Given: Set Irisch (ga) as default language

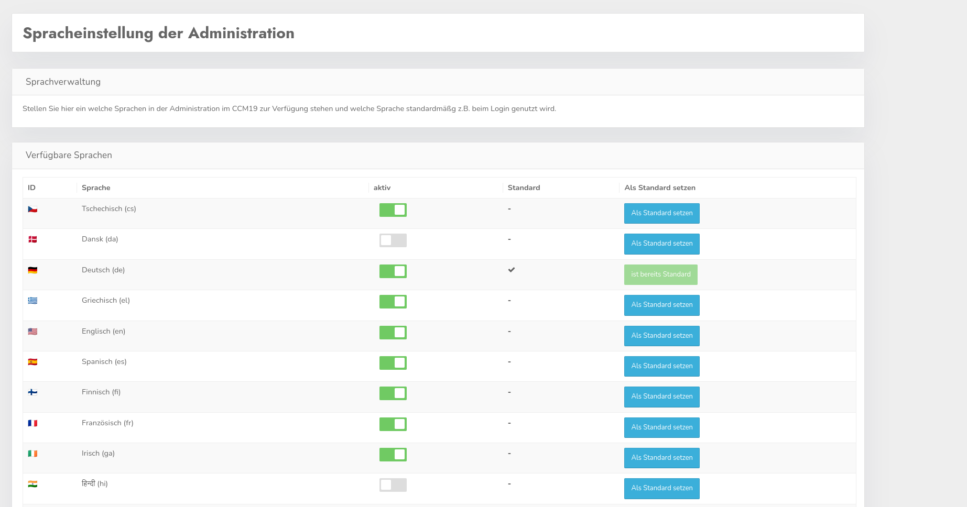Looking at the screenshot, I should [x=661, y=458].
